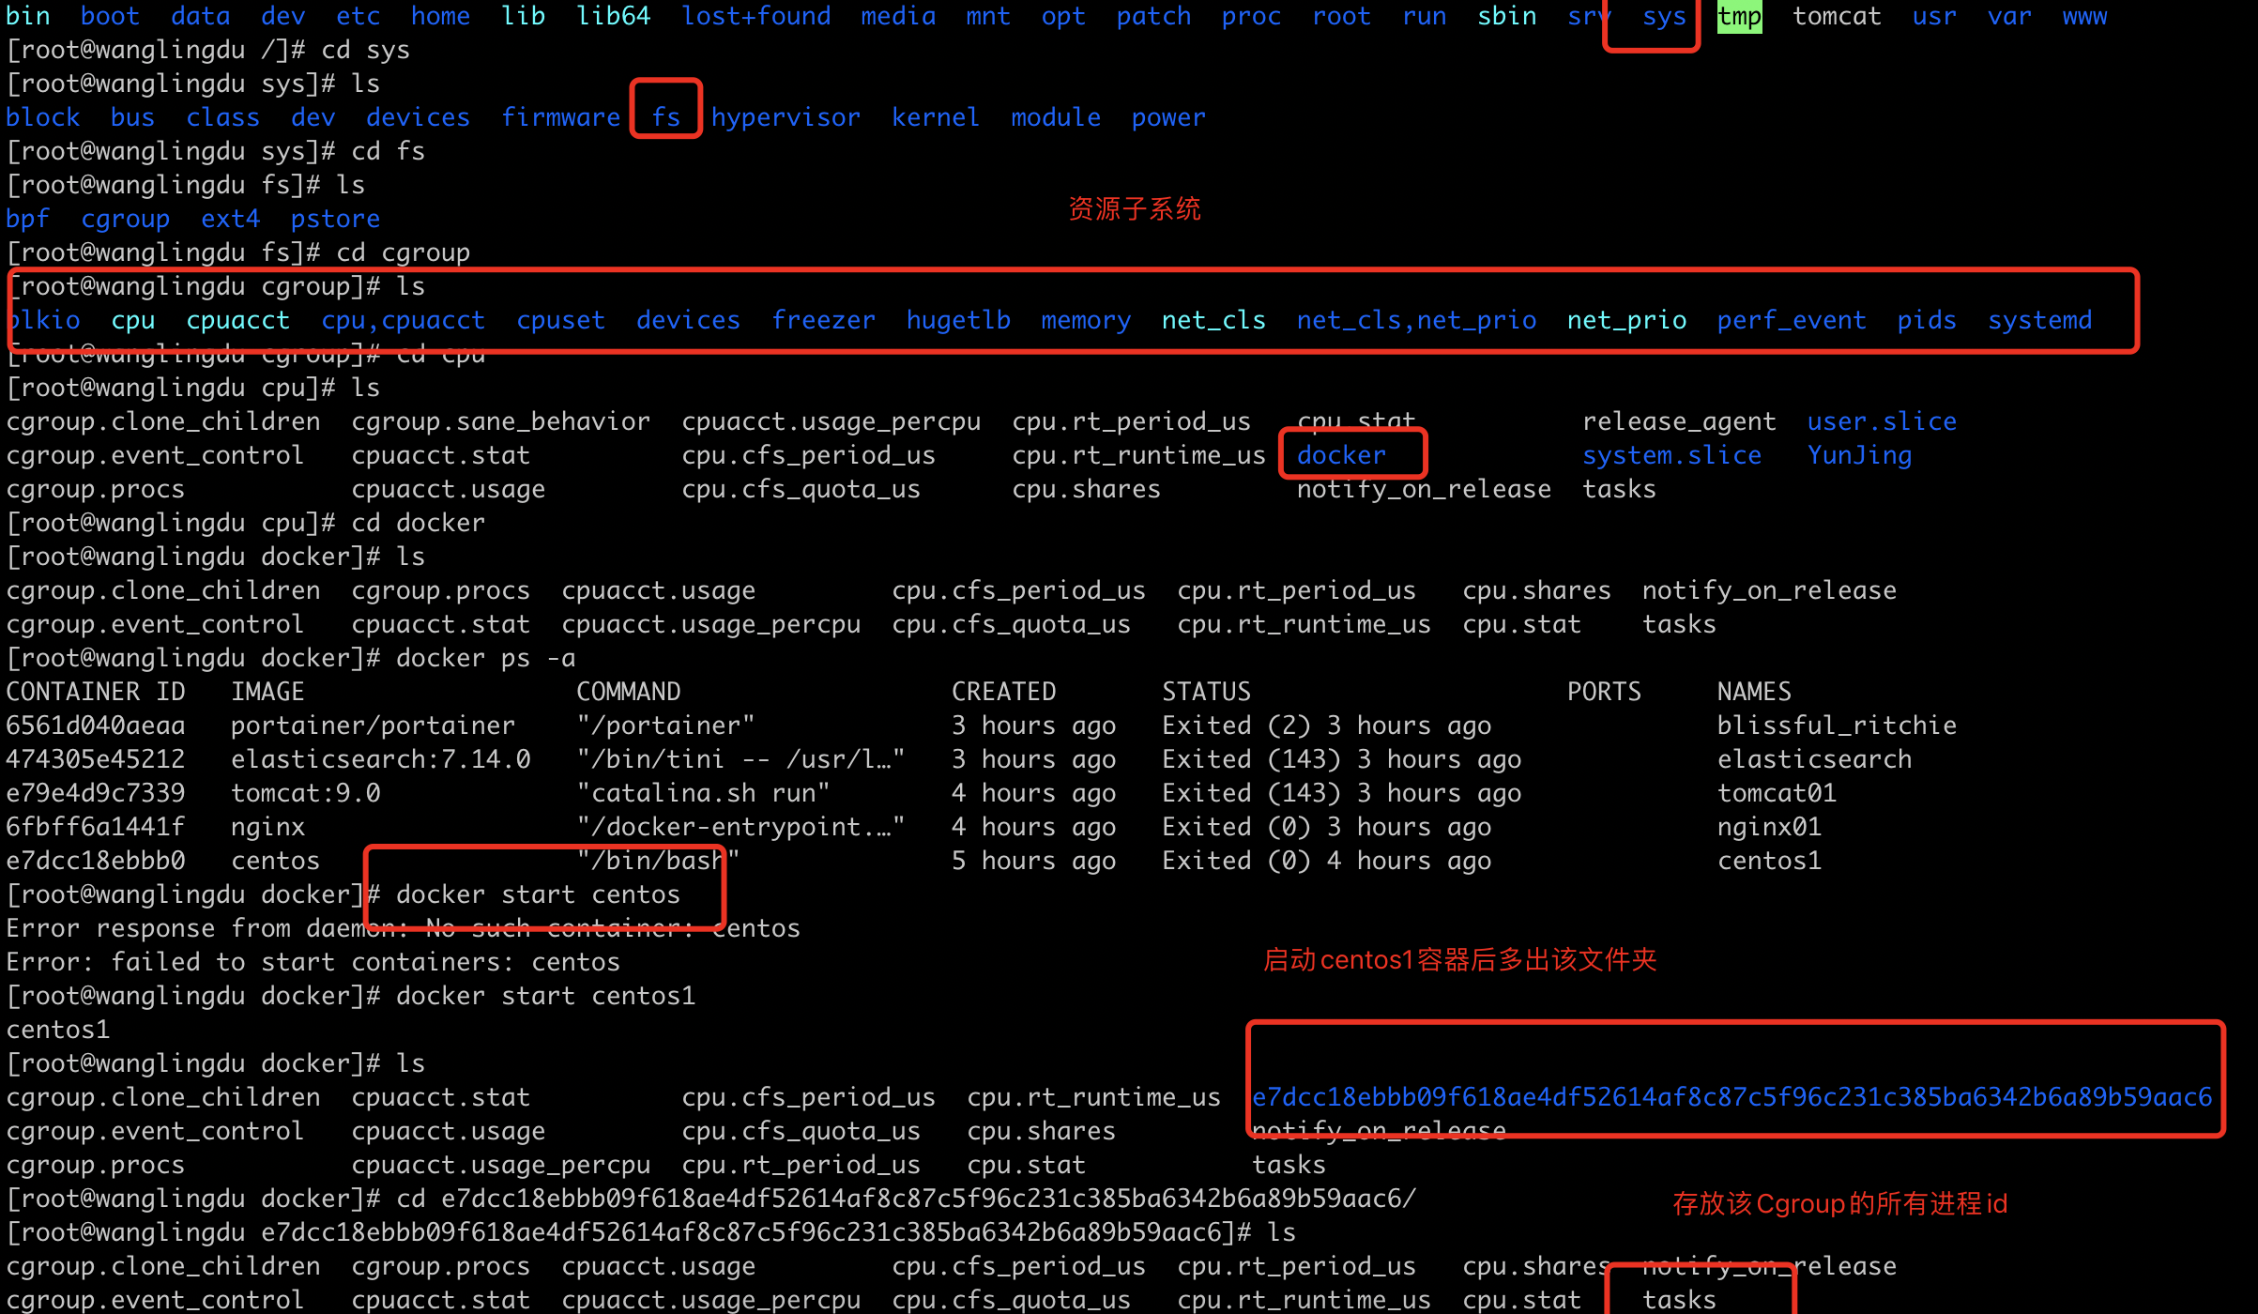
Task: Click the YunJing directory name
Action: tap(1858, 455)
